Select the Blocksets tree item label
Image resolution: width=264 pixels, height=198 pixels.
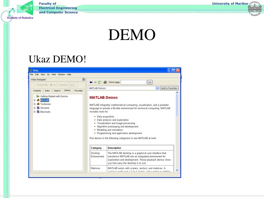point(45,112)
